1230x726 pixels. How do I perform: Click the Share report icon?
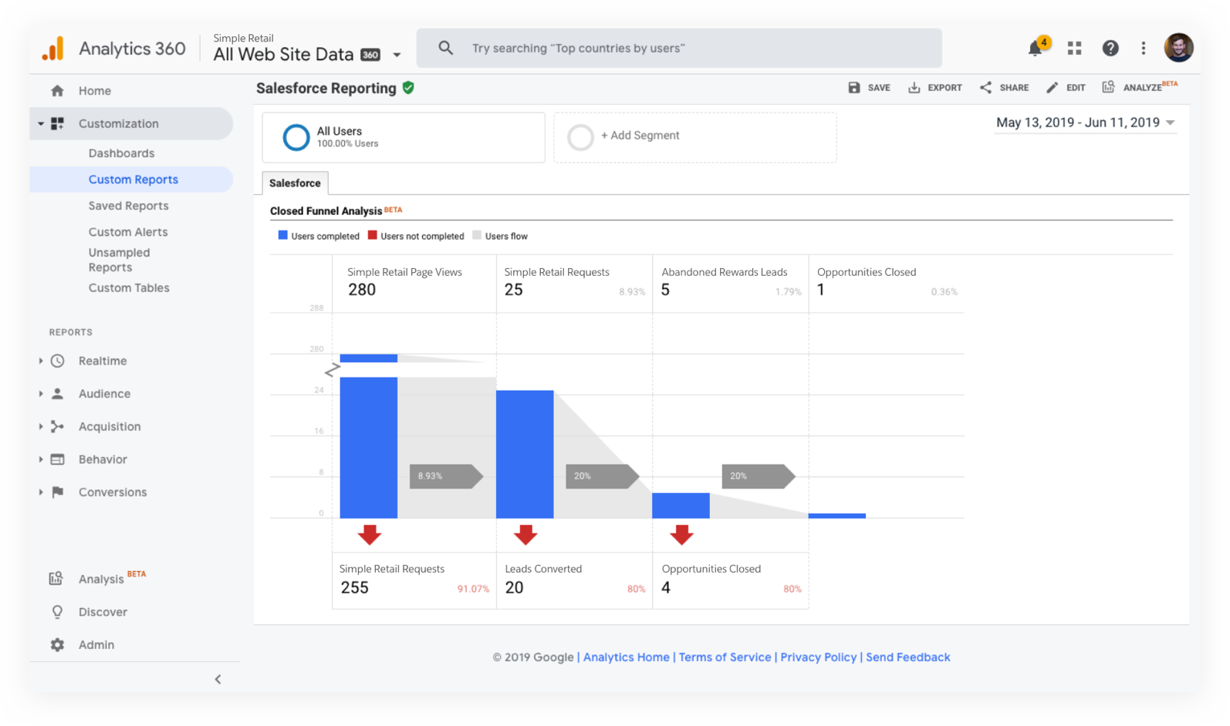986,88
